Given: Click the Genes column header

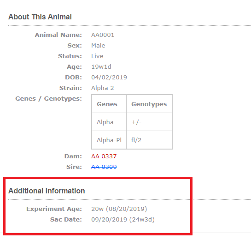Looking at the screenshot, I should [x=109, y=104].
